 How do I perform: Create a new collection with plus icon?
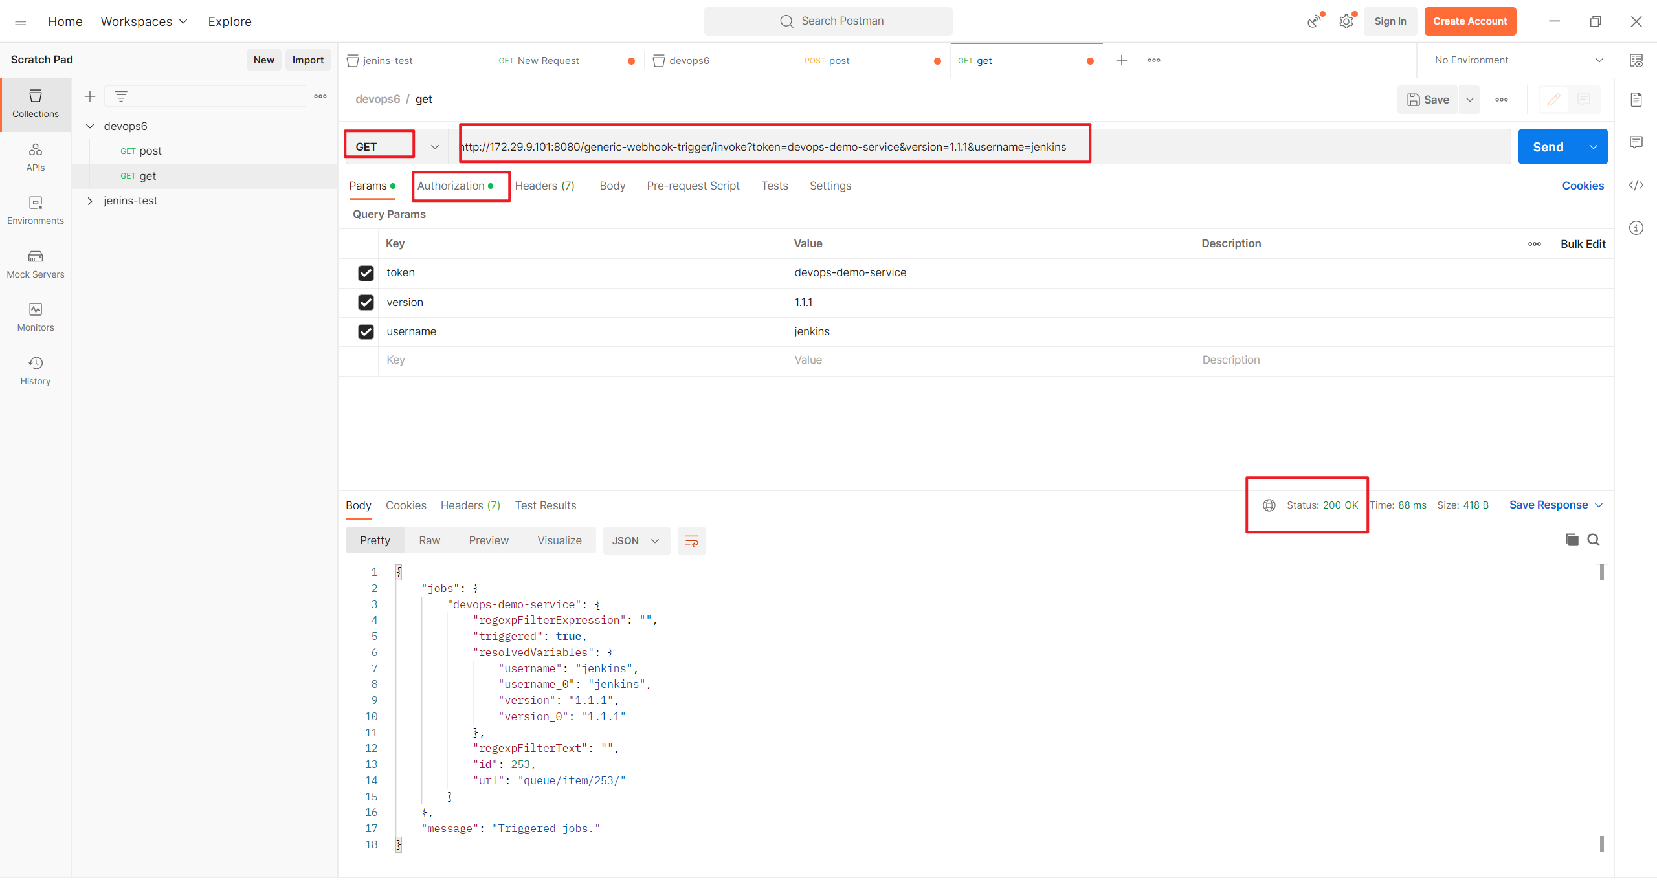[90, 96]
